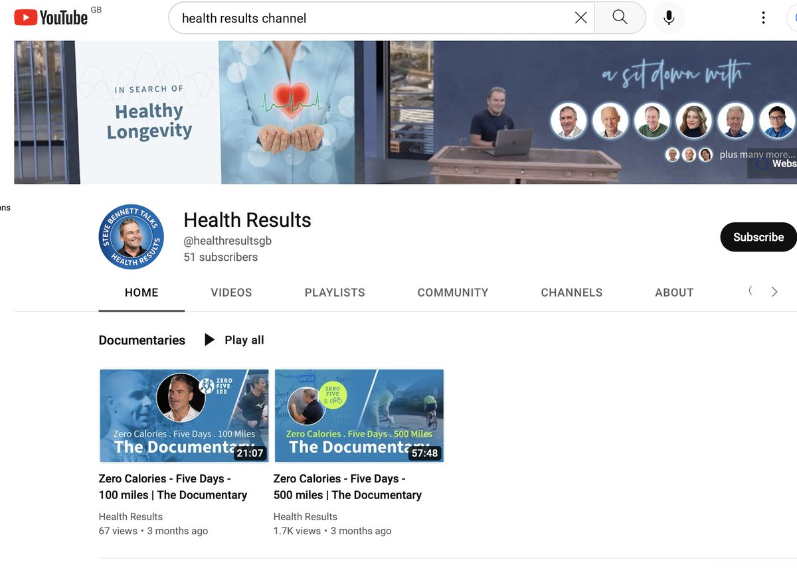The width and height of the screenshot is (797, 568).
Task: Switch to the VIDEOS tab
Action: [231, 293]
